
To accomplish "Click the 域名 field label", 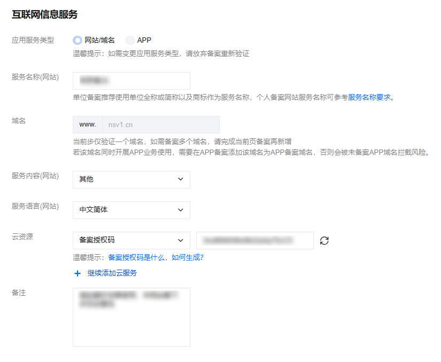I will pyautogui.click(x=19, y=121).
